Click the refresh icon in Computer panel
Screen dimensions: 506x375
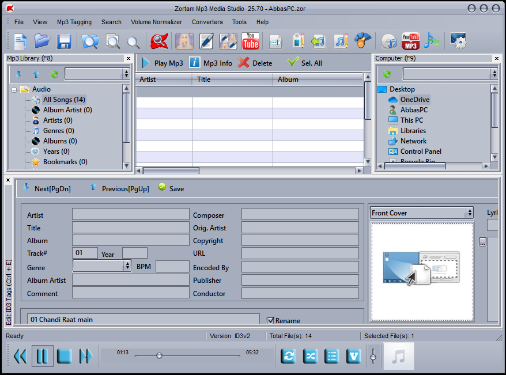tap(387, 74)
